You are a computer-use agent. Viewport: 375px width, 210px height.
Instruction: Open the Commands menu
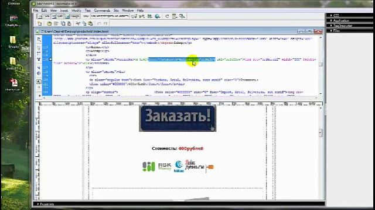coord(102,10)
